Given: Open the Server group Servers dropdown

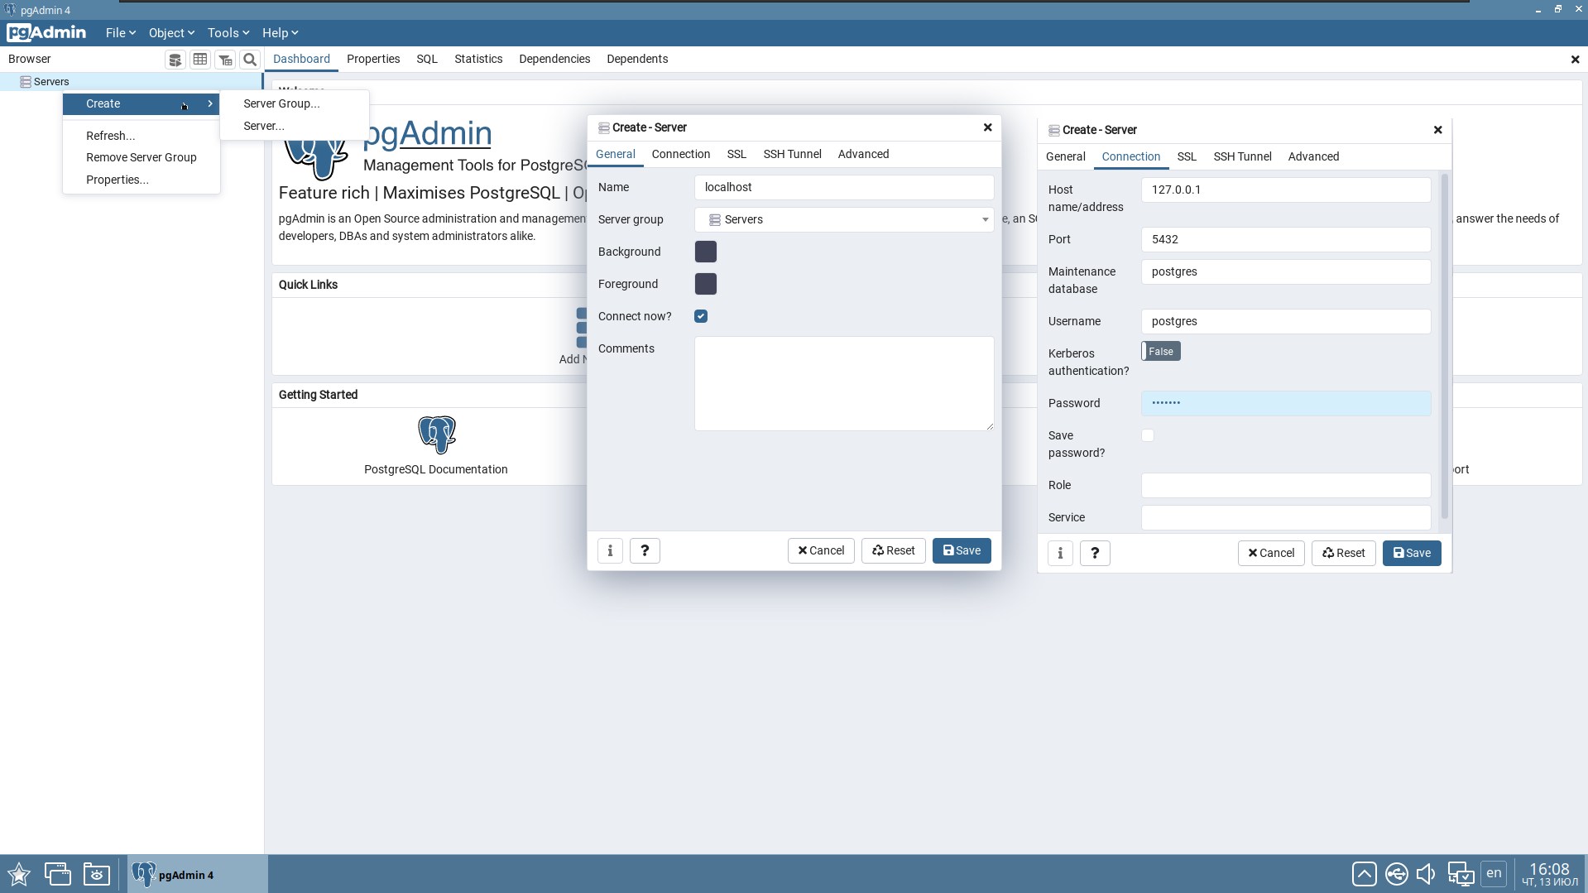Looking at the screenshot, I should [x=844, y=219].
